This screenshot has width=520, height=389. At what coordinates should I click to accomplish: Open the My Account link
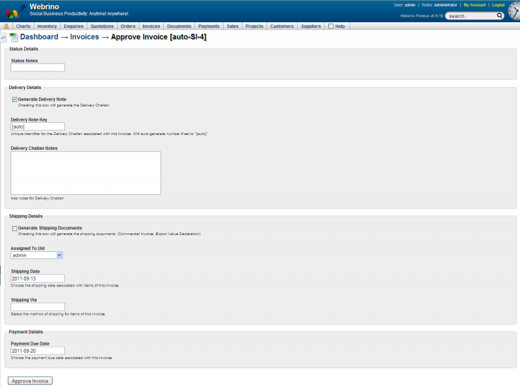(474, 5)
